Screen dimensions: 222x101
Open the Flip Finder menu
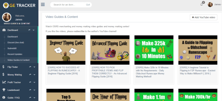click(x=12, y=67)
